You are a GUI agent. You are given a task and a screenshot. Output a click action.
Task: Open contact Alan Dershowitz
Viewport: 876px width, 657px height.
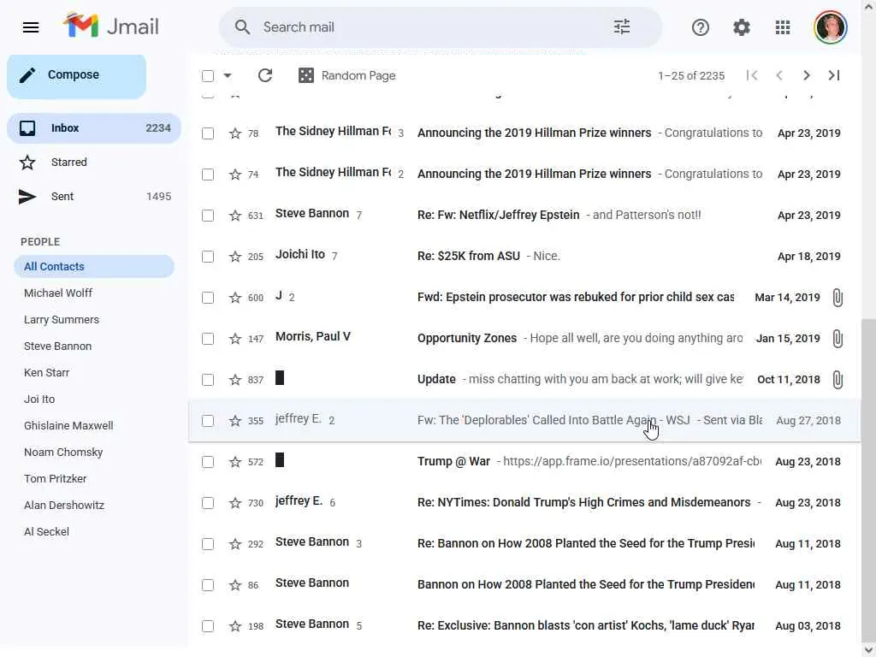tap(63, 505)
